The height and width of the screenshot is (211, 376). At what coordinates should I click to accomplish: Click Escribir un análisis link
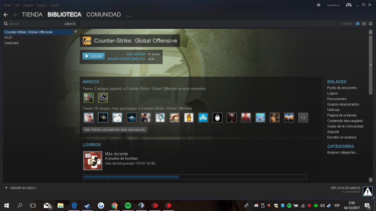(342, 137)
